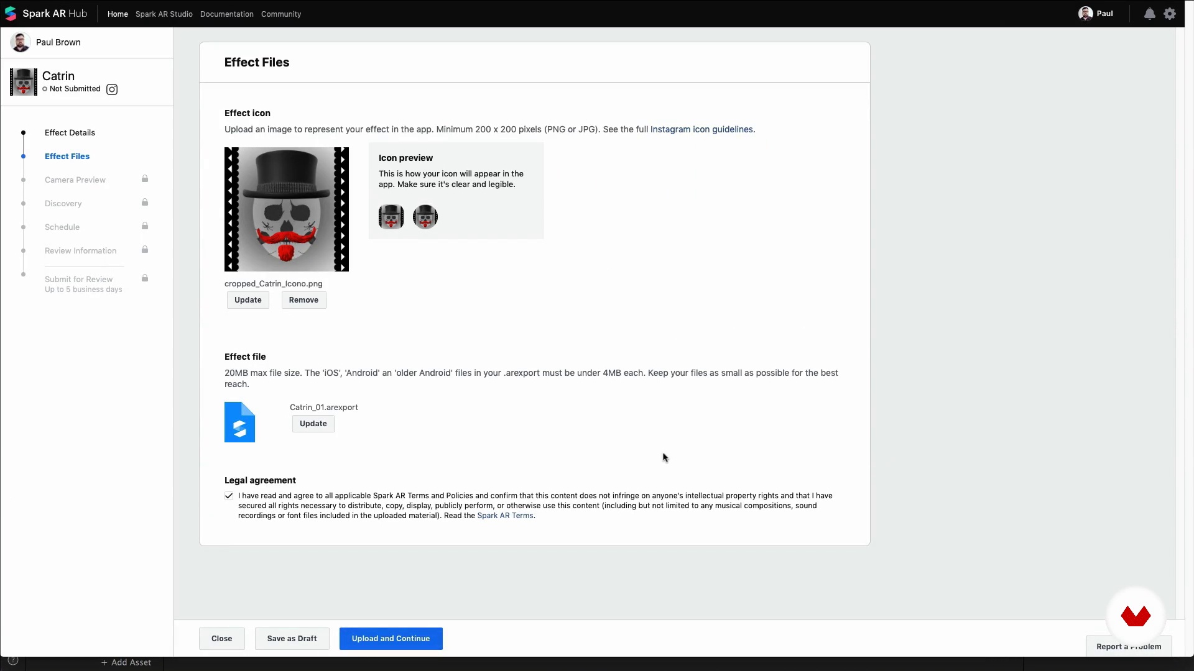1194x671 pixels.
Task: Click the page vertical scrollbar
Action: 1180,323
